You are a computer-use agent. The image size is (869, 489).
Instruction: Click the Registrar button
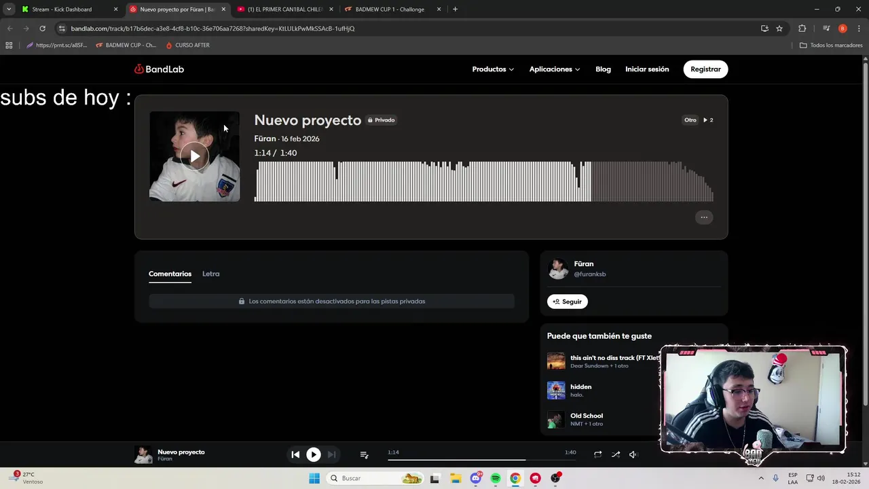tap(705, 69)
